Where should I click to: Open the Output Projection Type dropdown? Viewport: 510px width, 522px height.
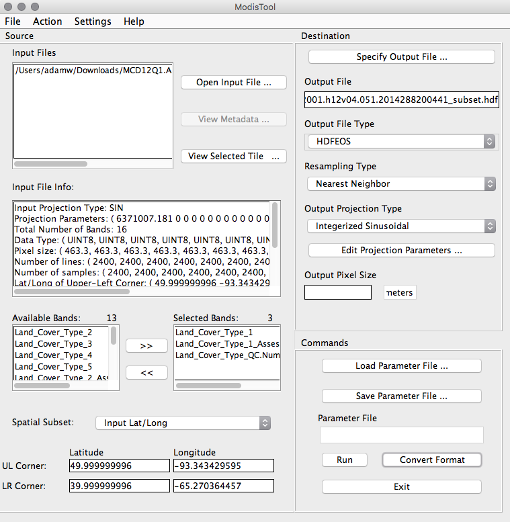(x=401, y=226)
